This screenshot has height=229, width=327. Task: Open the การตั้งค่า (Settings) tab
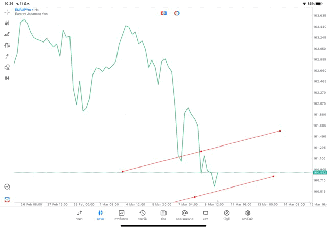tap(248, 215)
